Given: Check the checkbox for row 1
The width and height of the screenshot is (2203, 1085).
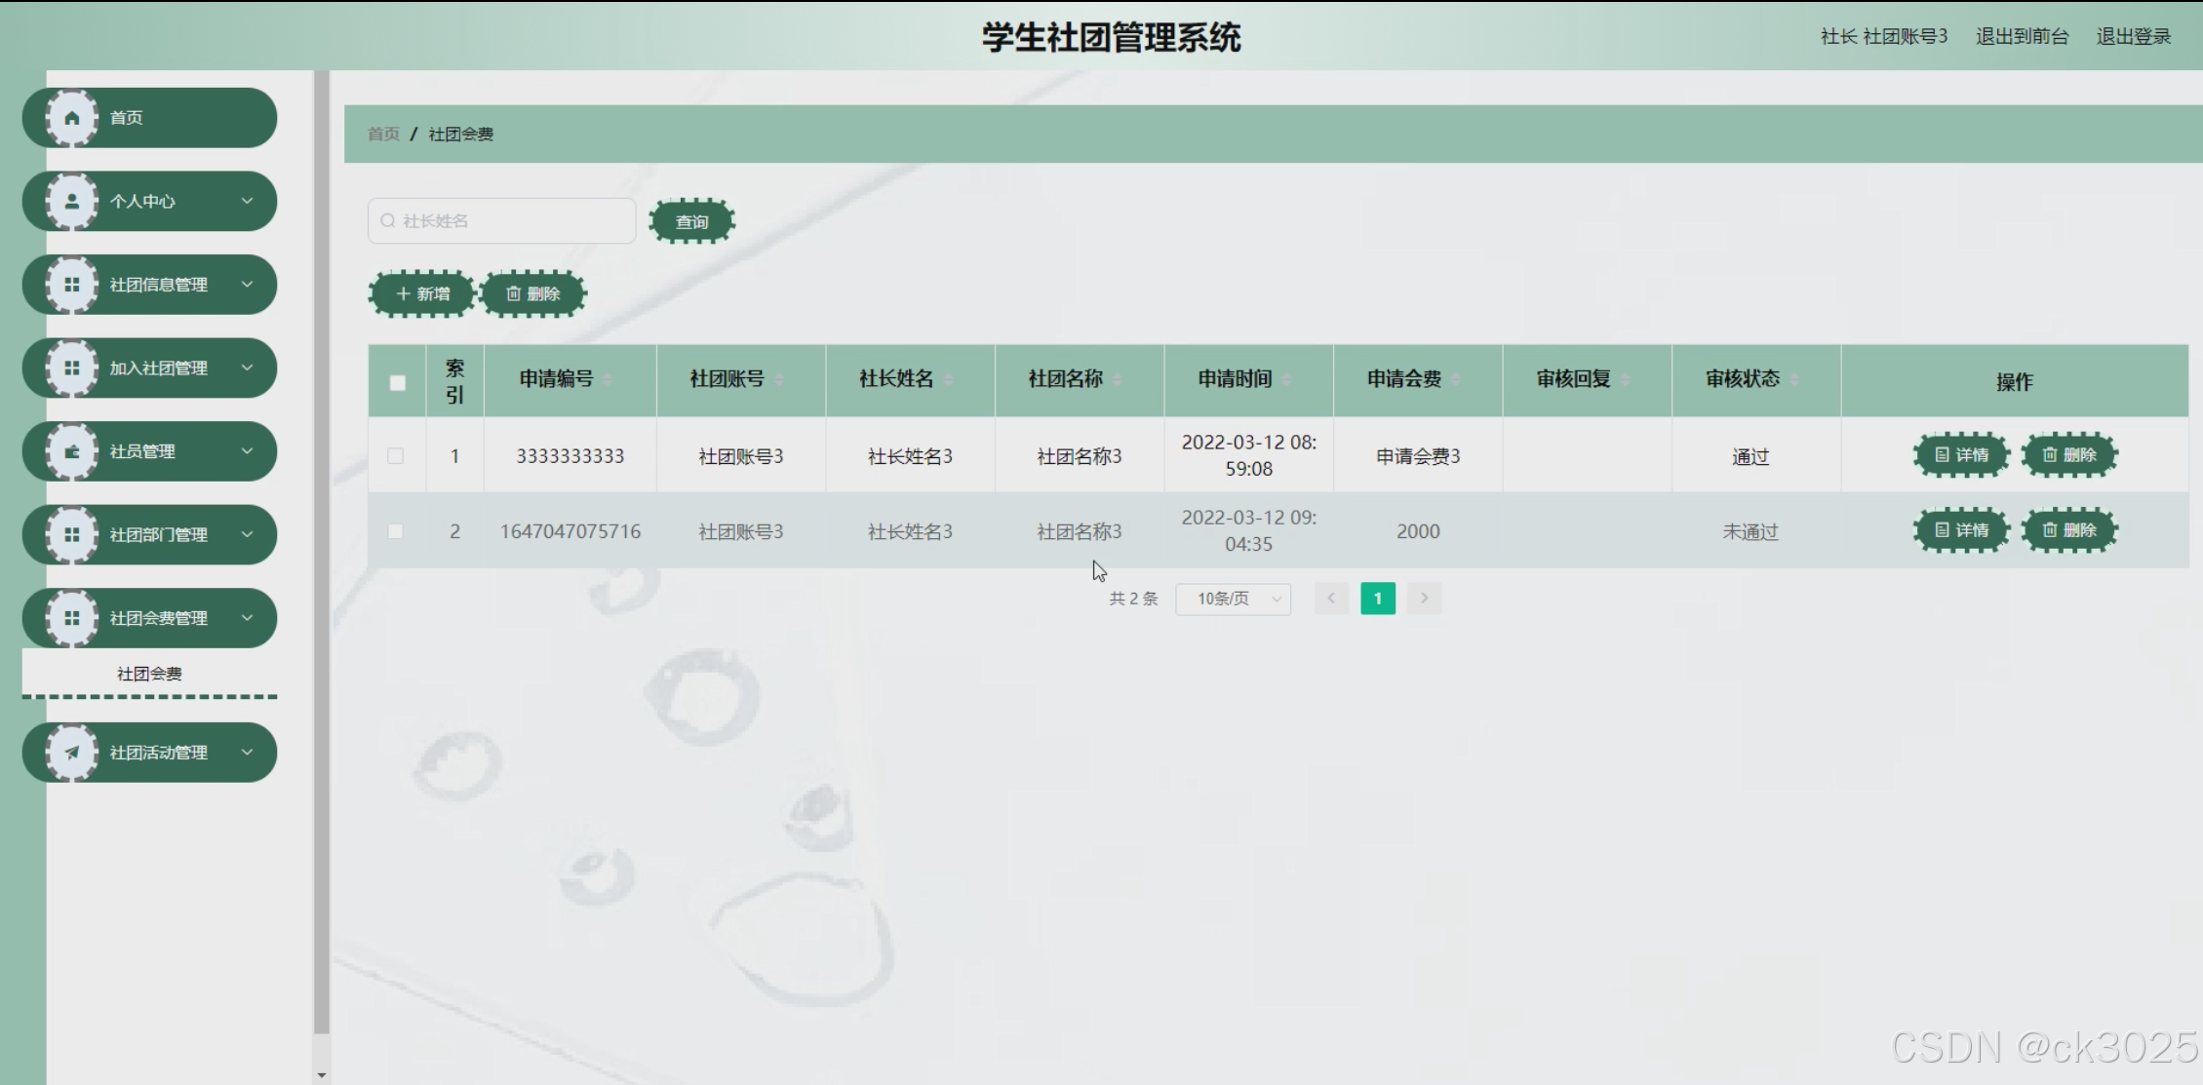Looking at the screenshot, I should coord(395,455).
